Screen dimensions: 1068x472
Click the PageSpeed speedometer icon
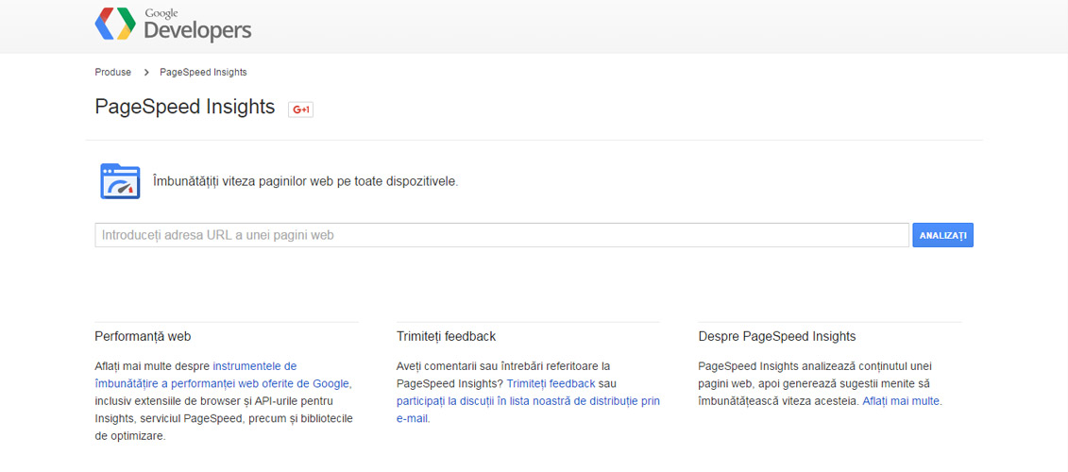coord(120,181)
